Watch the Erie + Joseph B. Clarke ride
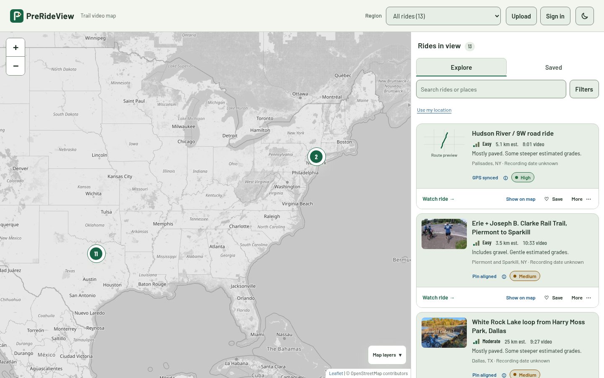Screen dimensions: 604x378 pyautogui.click(x=438, y=298)
